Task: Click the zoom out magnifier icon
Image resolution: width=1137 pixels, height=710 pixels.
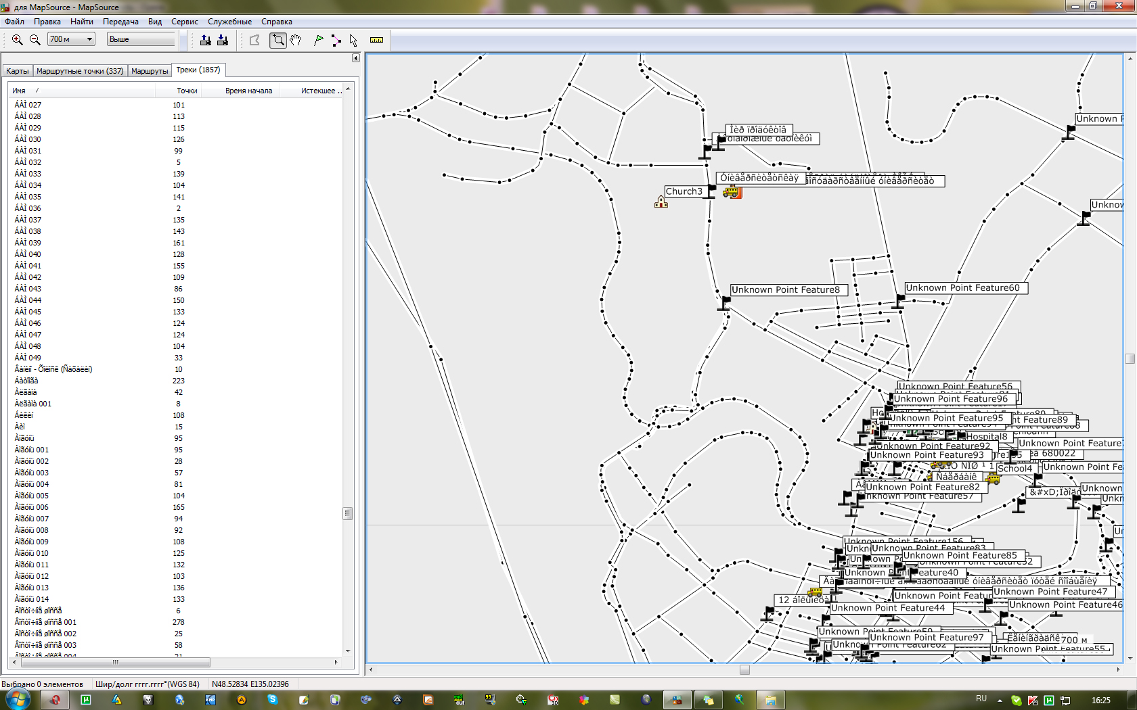Action: pos(35,40)
